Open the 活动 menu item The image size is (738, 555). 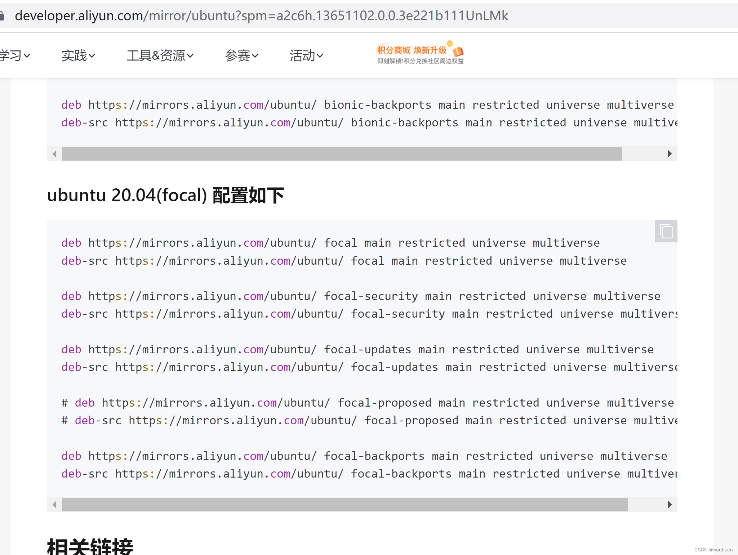pos(306,55)
